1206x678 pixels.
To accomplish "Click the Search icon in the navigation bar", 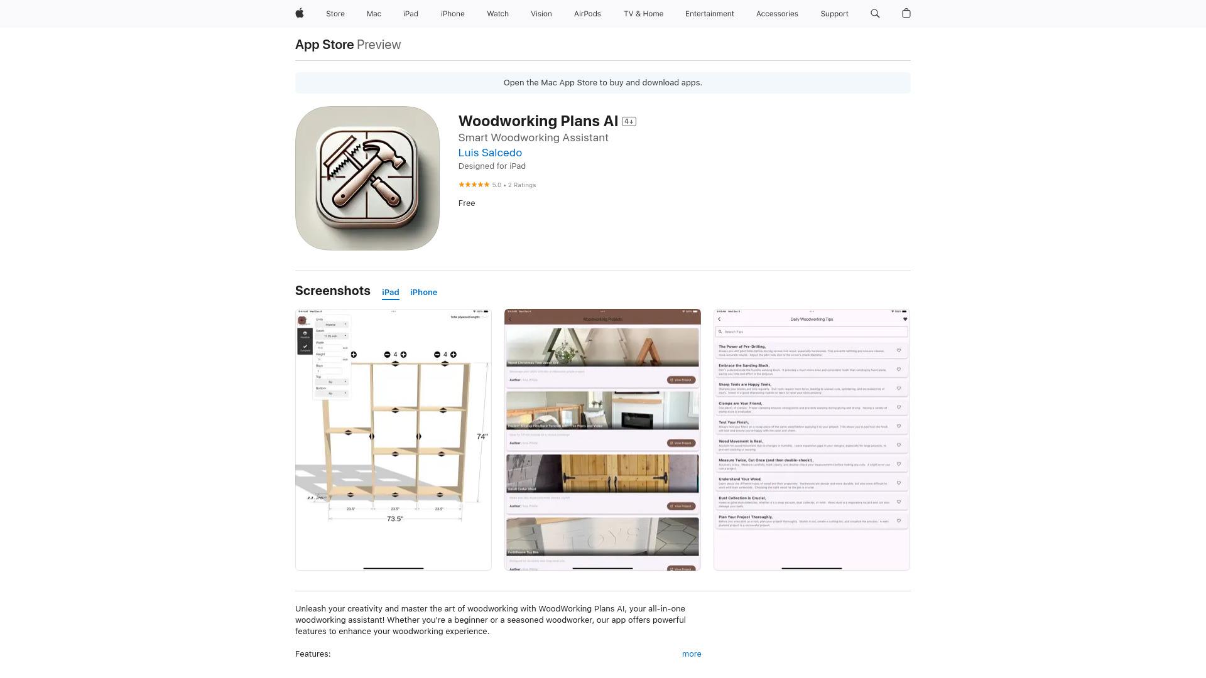I will click(876, 13).
